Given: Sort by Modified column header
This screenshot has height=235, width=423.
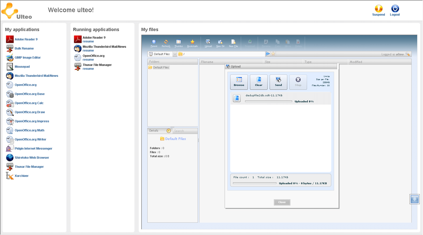Looking at the screenshot, I should (x=380, y=62).
